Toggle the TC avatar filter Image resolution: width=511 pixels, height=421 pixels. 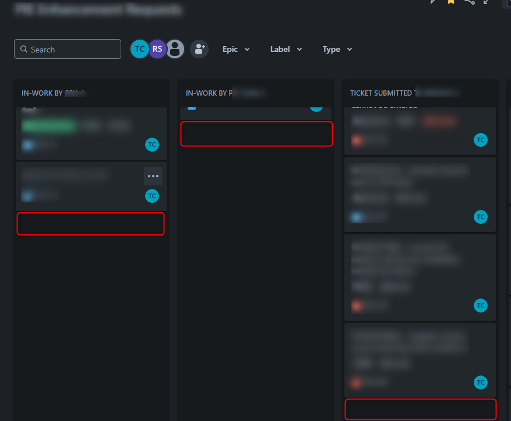point(139,49)
